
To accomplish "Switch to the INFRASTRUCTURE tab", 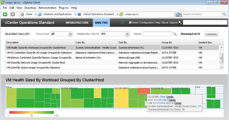I will click(77, 22).
